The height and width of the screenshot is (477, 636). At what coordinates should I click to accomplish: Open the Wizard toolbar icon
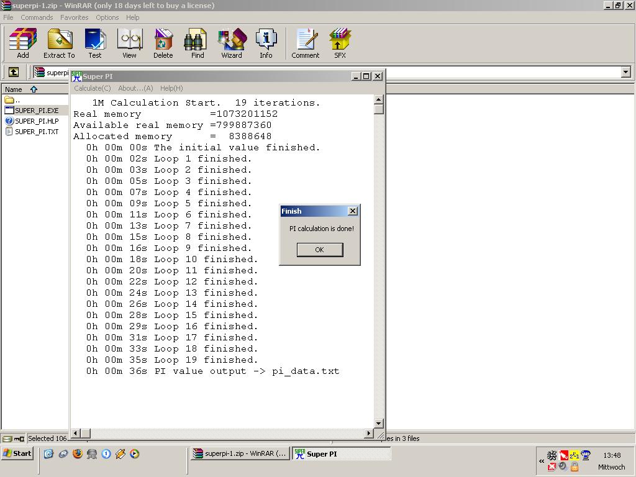(x=232, y=43)
